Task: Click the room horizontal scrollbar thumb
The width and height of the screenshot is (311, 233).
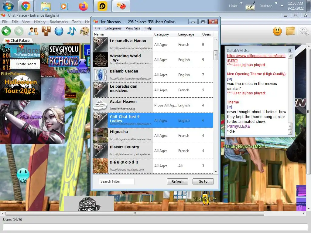Action: point(135,213)
